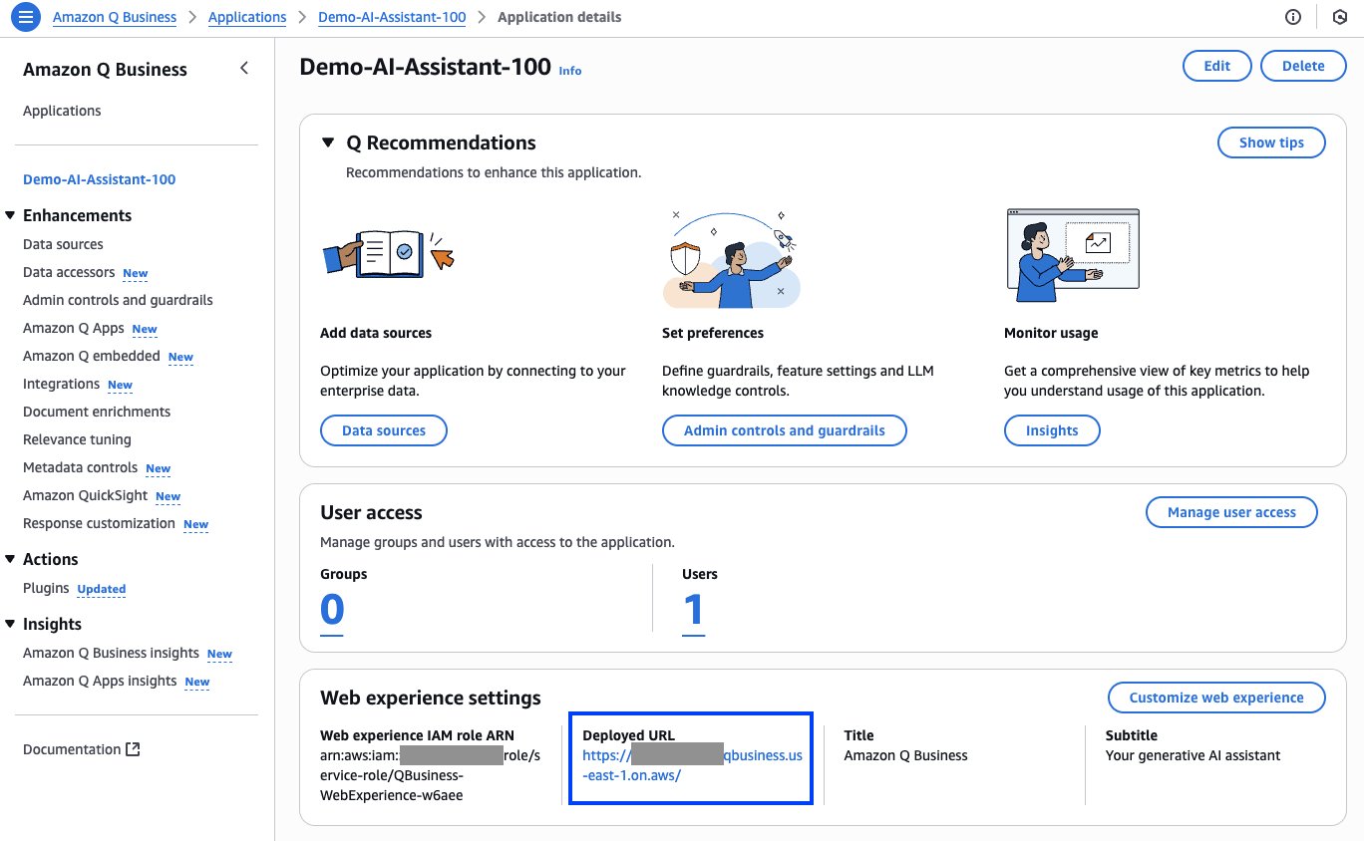
Task: Open Plugins sidebar item
Action: click(46, 588)
